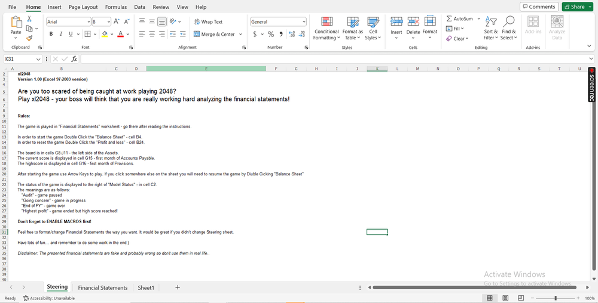598x303 pixels.
Task: Click the Percent Style icon
Action: (x=271, y=34)
